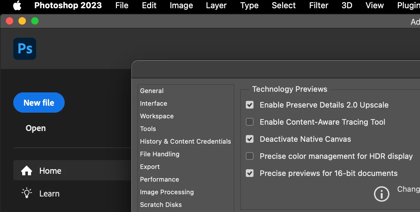
Task: Open the Select menu
Action: pos(284,5)
